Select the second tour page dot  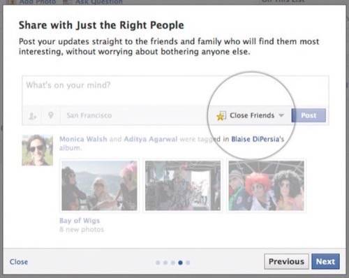[x=165, y=263]
